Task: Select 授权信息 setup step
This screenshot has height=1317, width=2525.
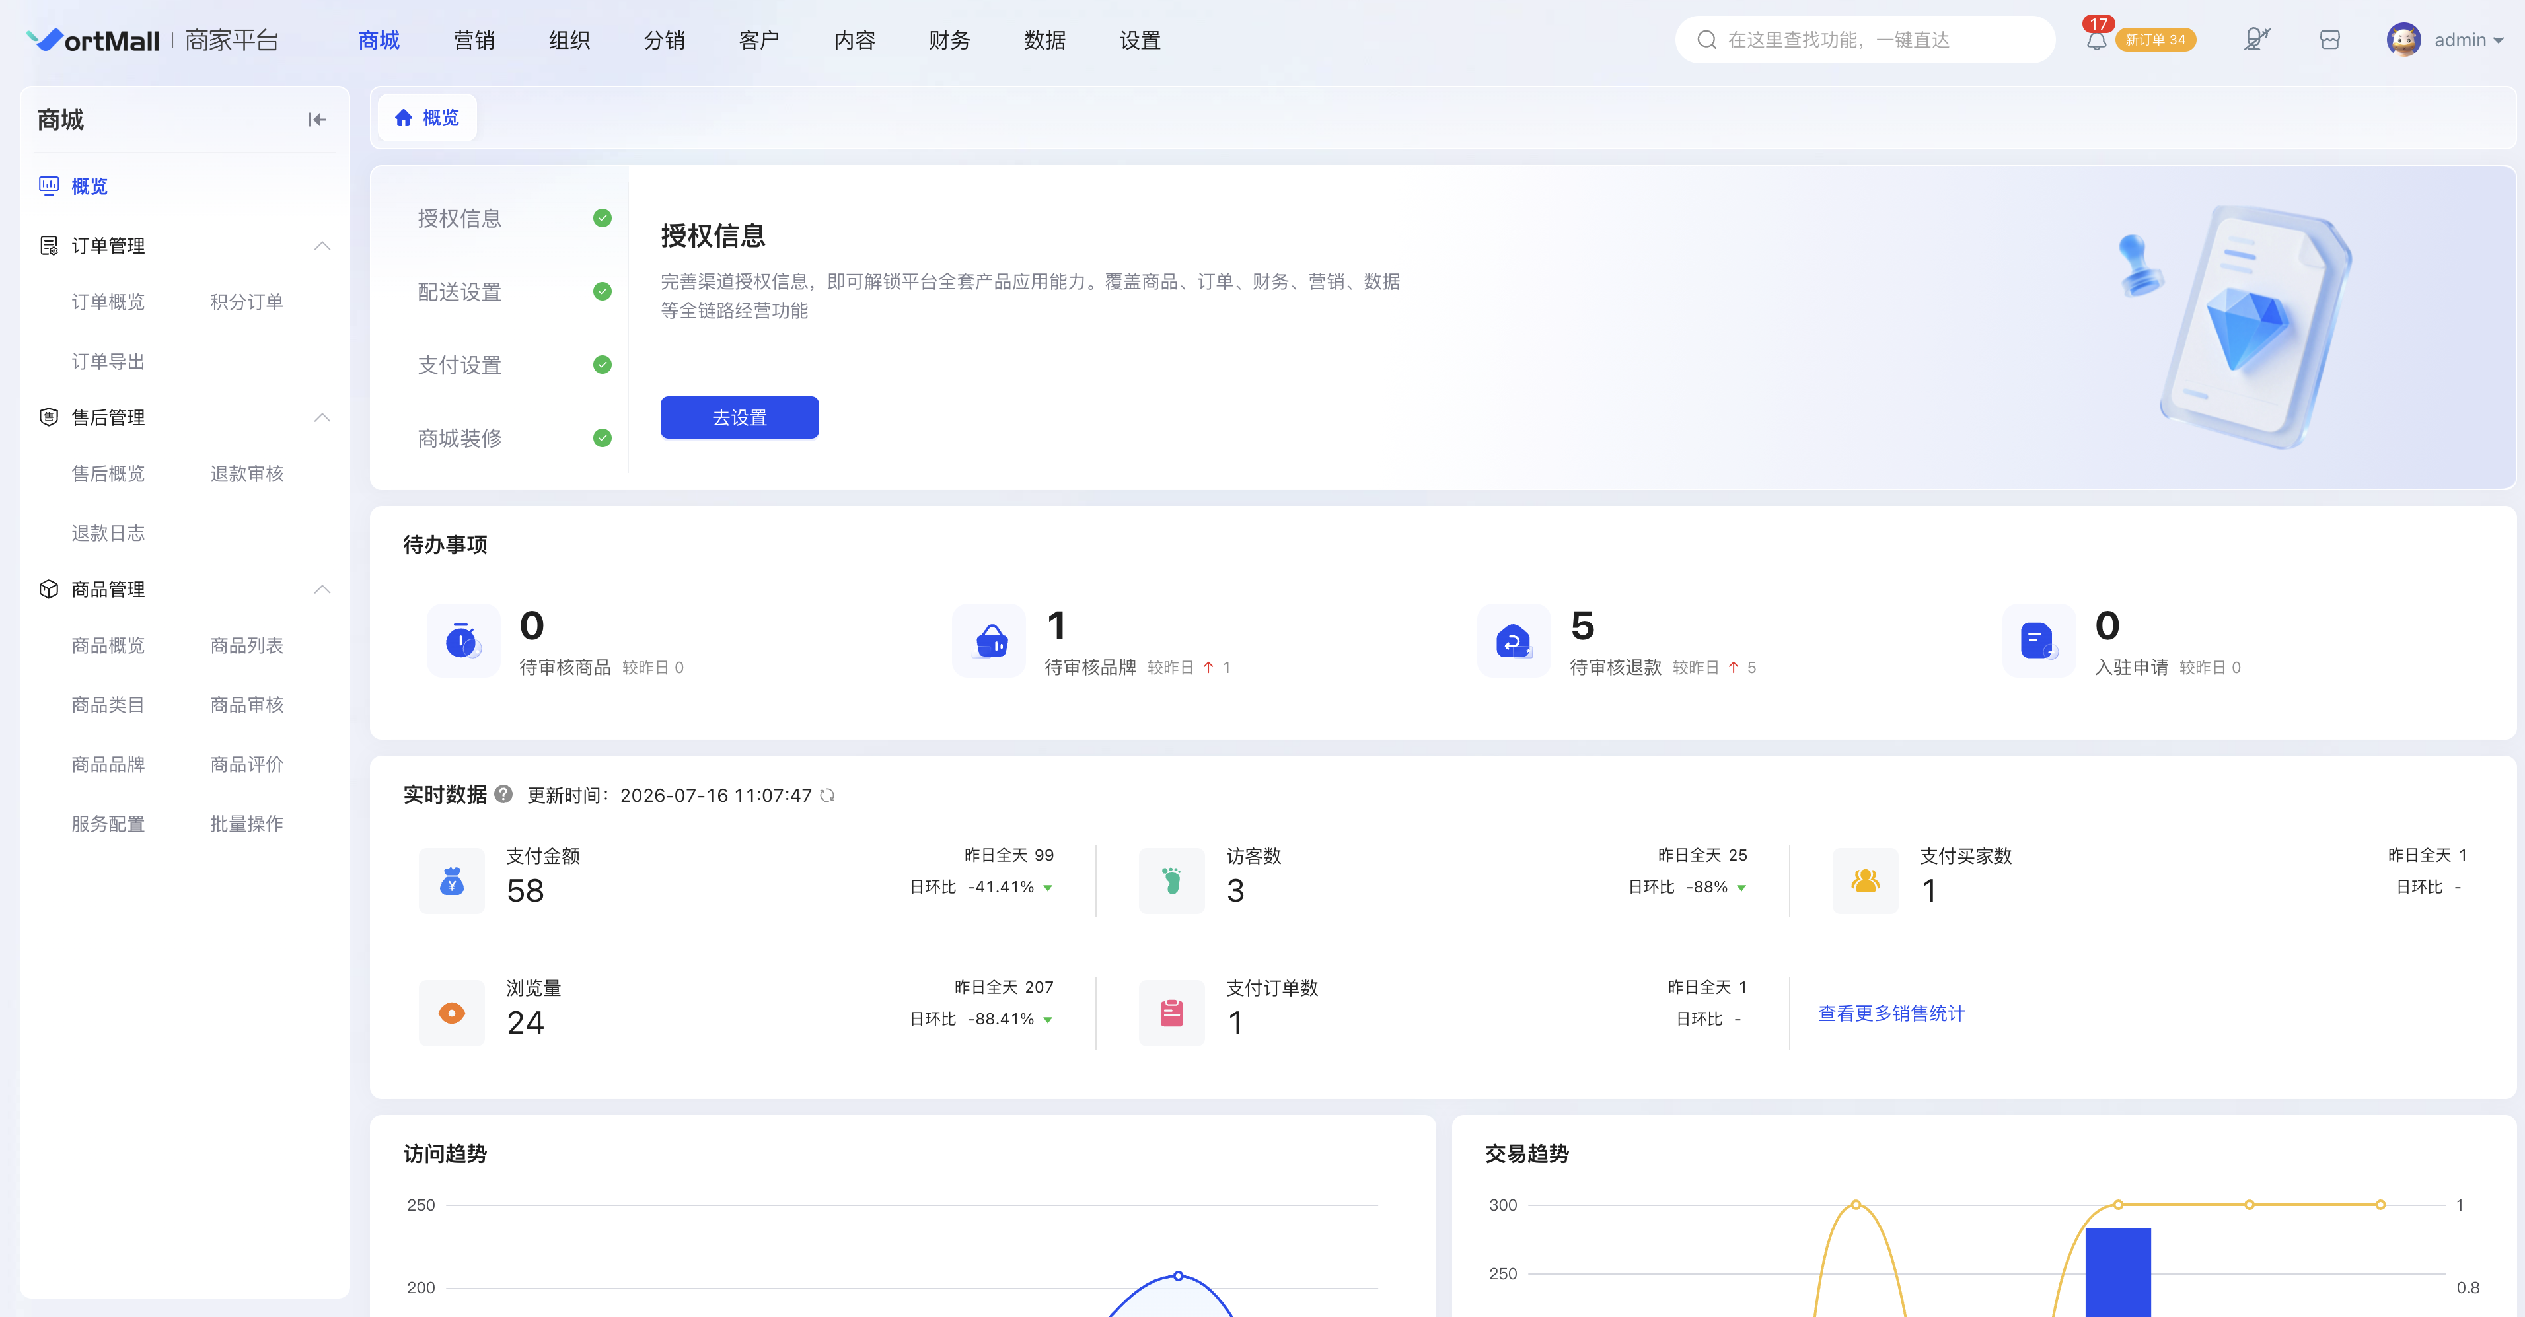Action: point(460,219)
